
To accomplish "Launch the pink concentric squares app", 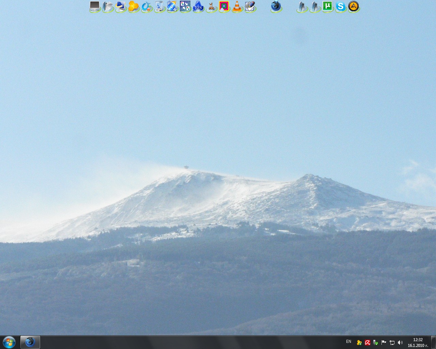I will (224, 6).
